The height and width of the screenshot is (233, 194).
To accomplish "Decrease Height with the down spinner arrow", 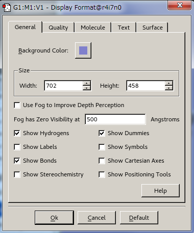I will (169, 88).
